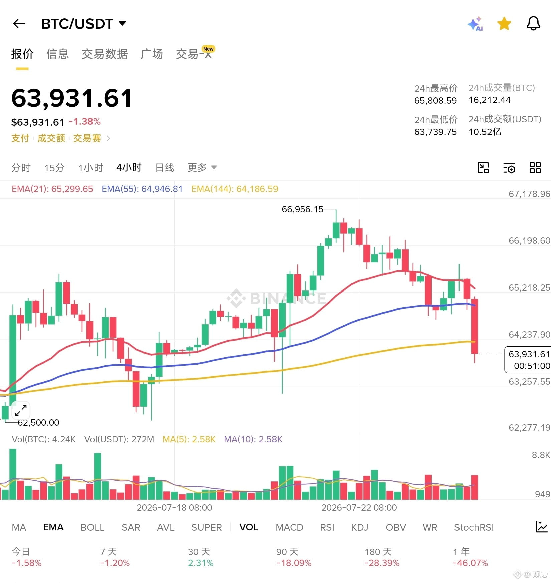Select the RSI sub-indicator
551x583 pixels.
327,527
